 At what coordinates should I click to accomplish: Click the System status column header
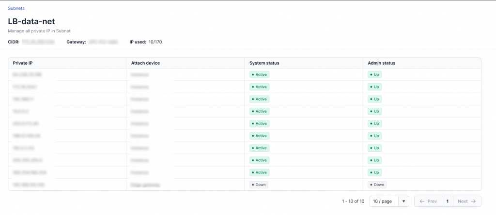point(264,63)
